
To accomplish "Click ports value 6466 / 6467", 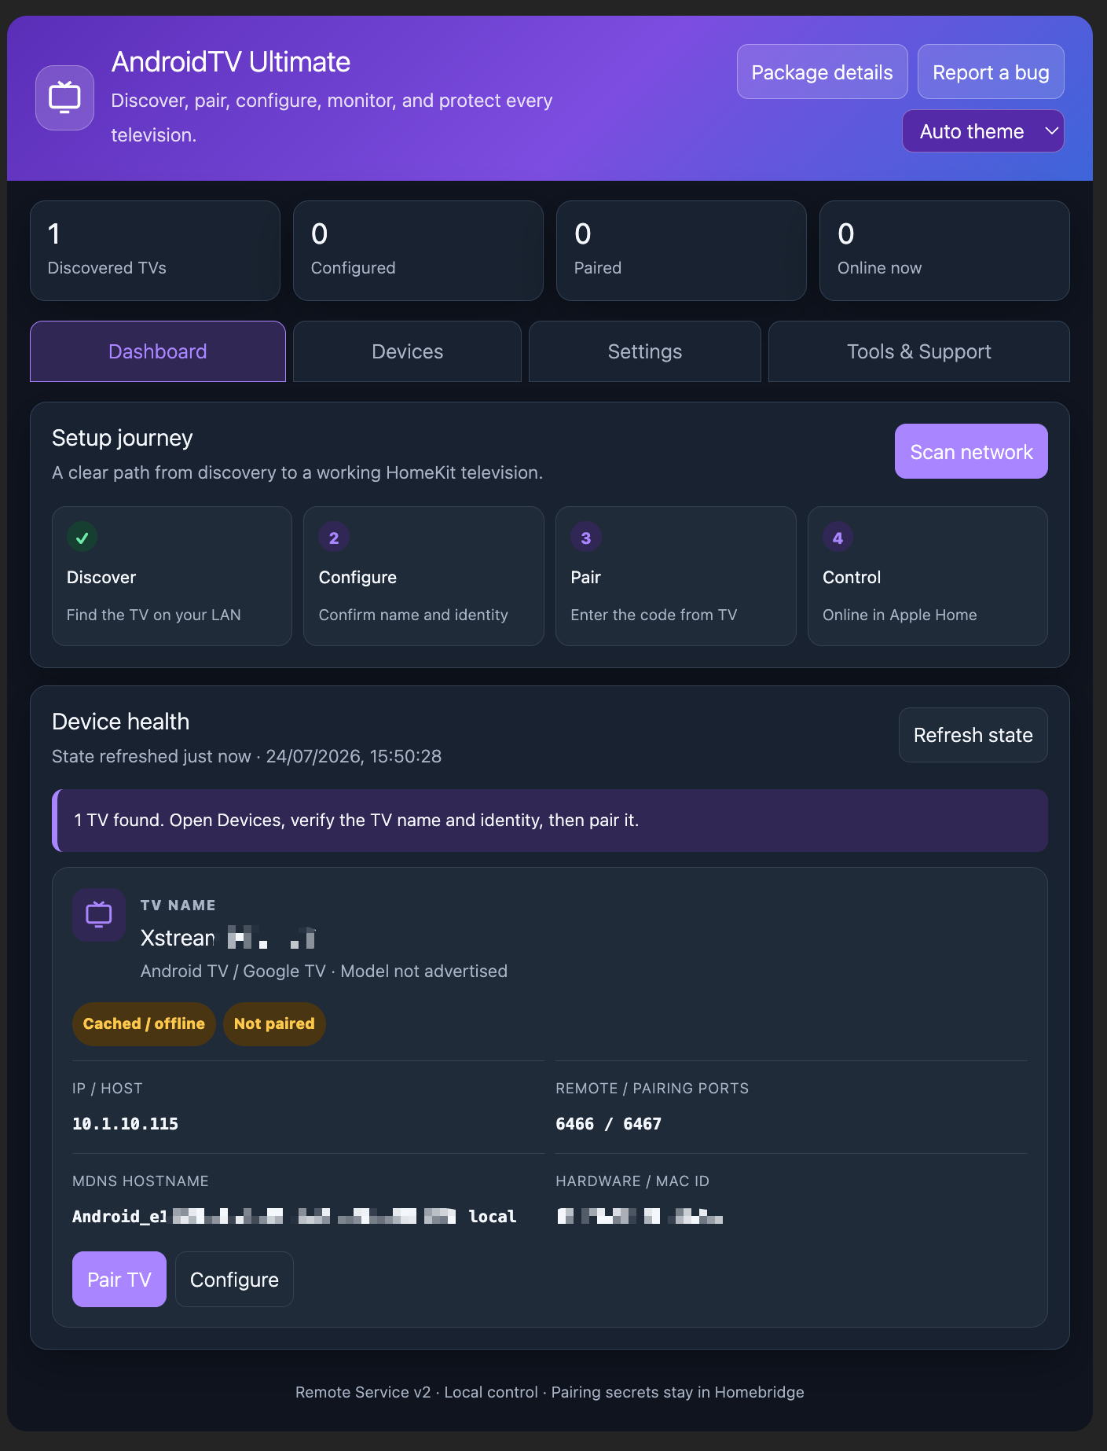I will (608, 1124).
